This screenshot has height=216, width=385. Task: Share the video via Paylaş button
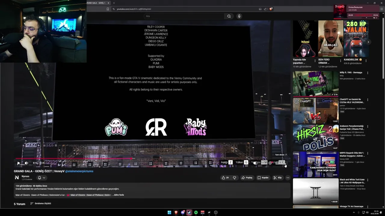click(247, 178)
